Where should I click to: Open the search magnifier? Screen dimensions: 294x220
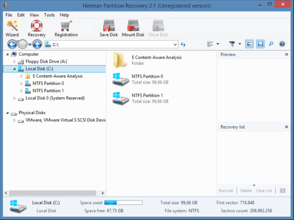coord(271,44)
